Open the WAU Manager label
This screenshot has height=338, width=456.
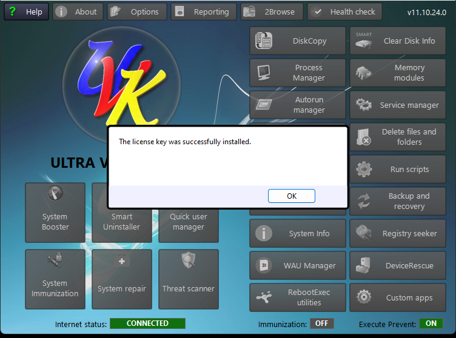pos(309,266)
